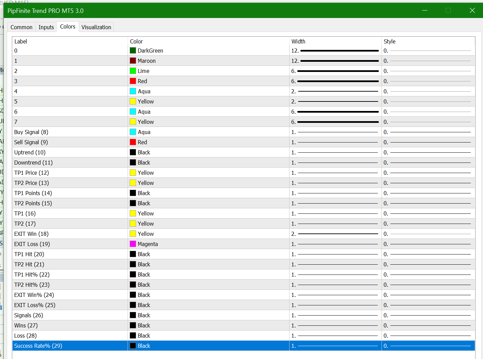Go to the Visualization tab
The image size is (483, 359).
[96, 27]
